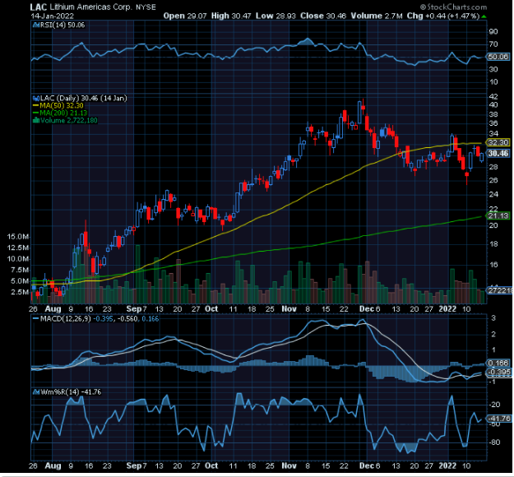Click the 70 level on the RSI axis
Image resolution: width=514 pixels, height=477 pixels.
493,44
